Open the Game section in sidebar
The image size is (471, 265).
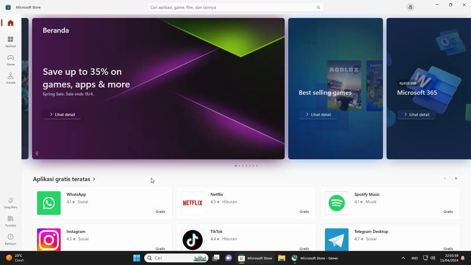11,60
